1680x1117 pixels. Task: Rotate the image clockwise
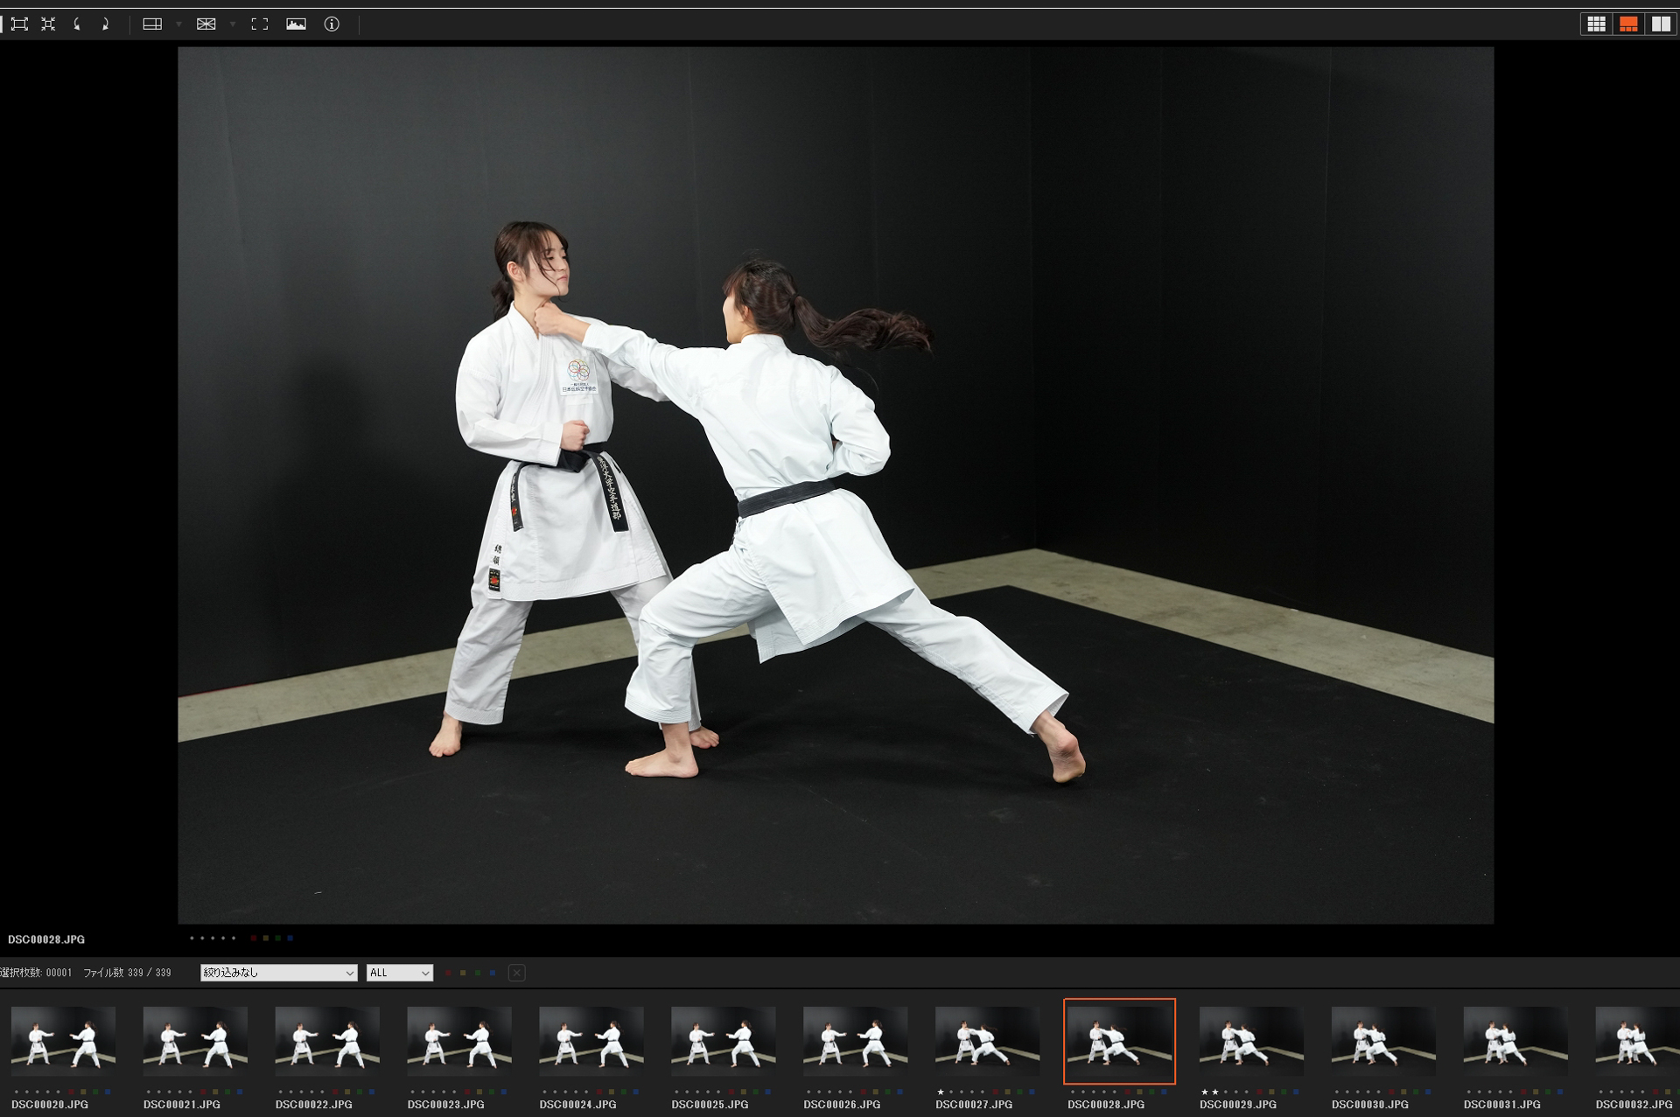105,24
